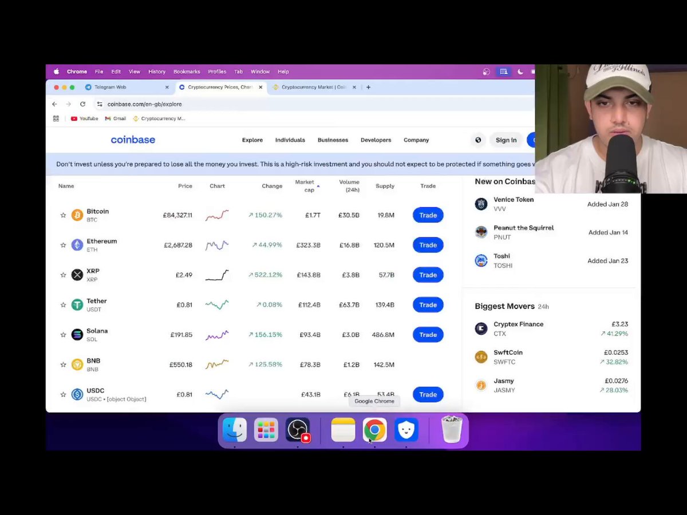
Task: Open the Developers navigation menu
Action: tap(376, 140)
